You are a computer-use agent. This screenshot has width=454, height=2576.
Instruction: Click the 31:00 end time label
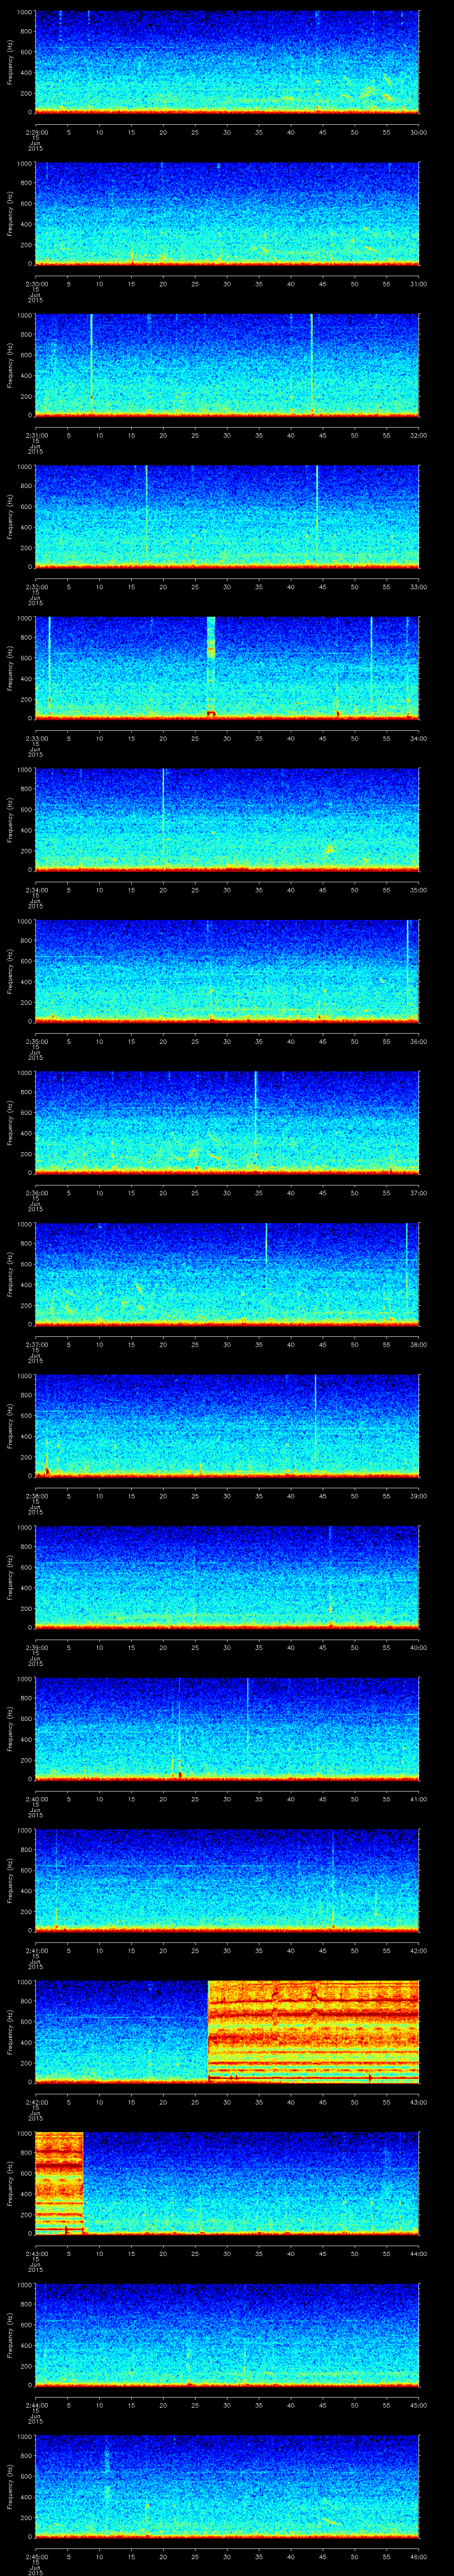pos(418,284)
